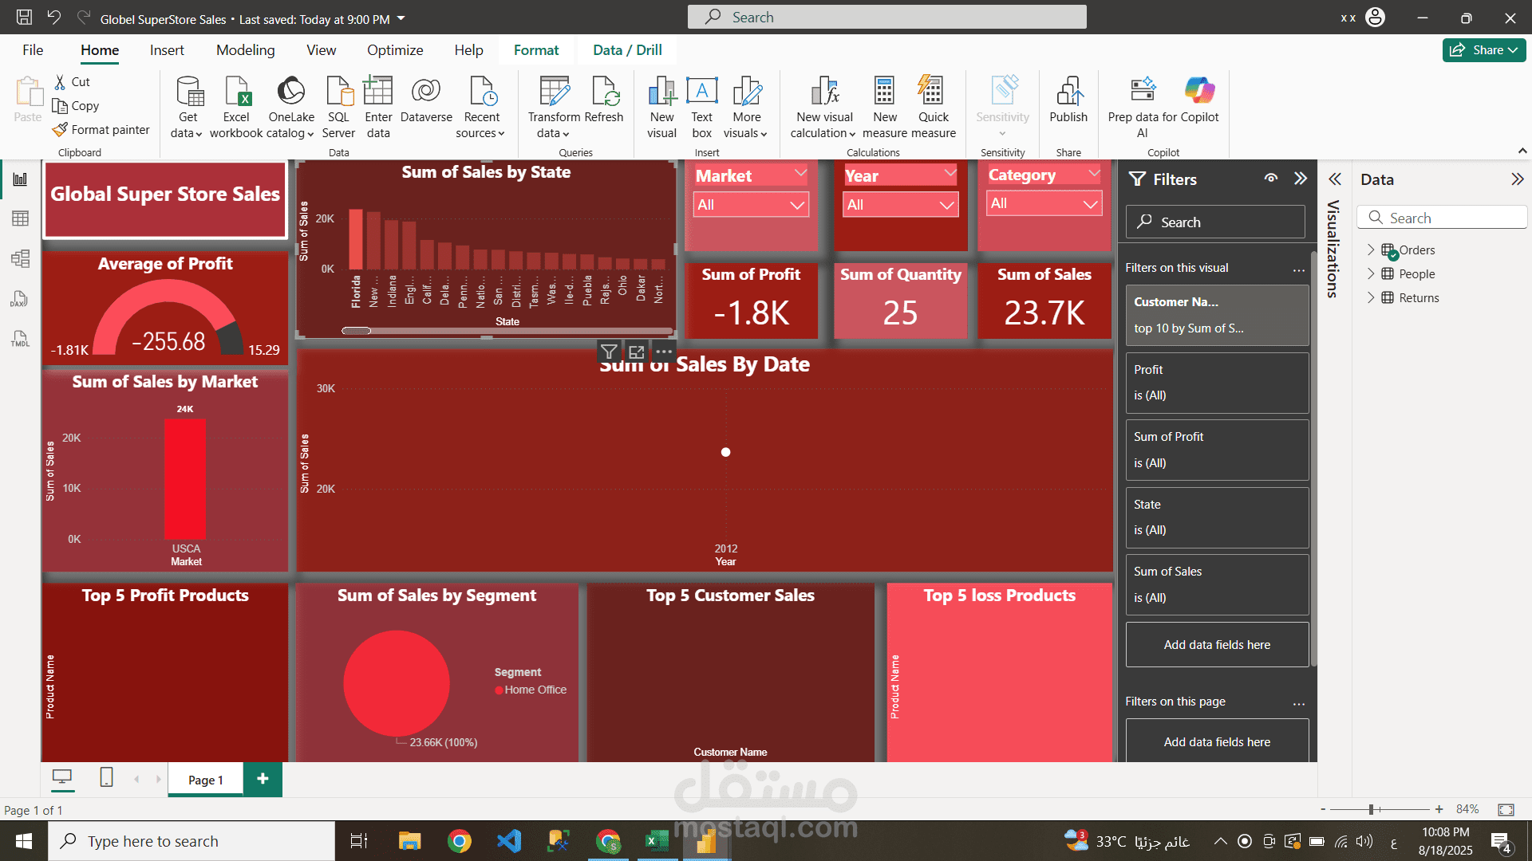Insert a New visual
Screen dimensions: 1532x861
pyautogui.click(x=661, y=107)
